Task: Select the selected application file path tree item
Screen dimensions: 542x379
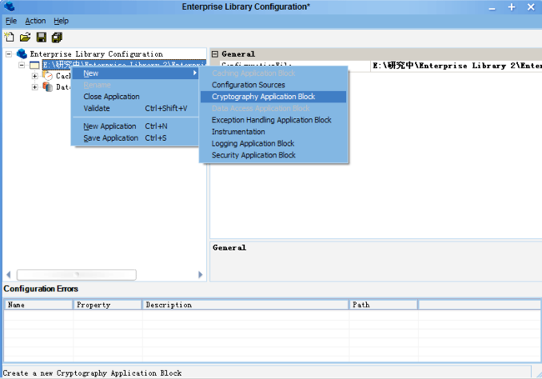Action: [124, 64]
